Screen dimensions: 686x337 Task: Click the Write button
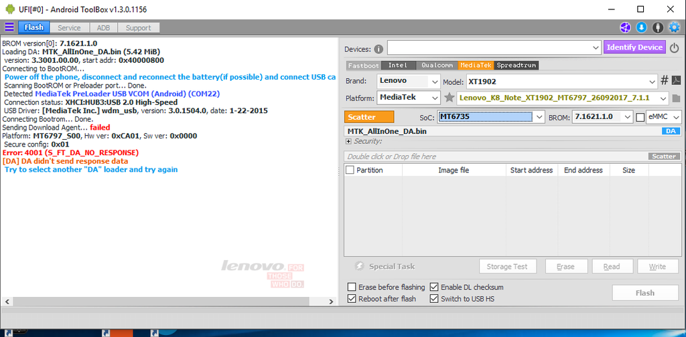[657, 267]
